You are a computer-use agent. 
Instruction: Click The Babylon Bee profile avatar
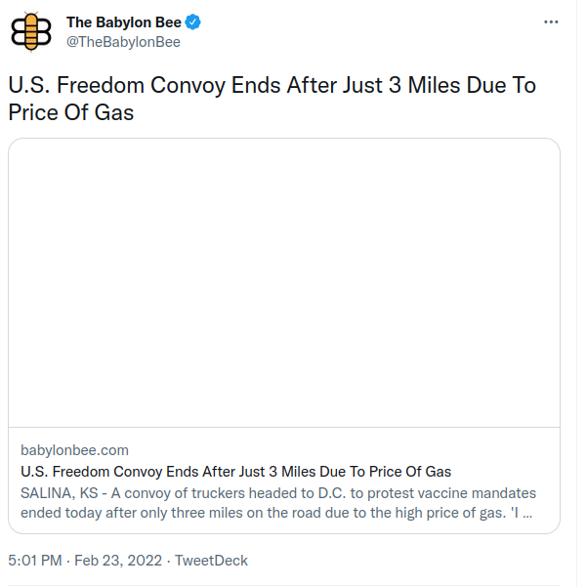[x=31, y=31]
